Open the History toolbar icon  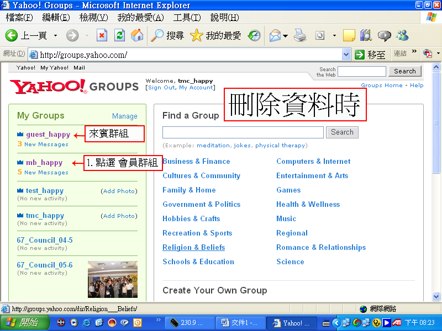point(254,36)
